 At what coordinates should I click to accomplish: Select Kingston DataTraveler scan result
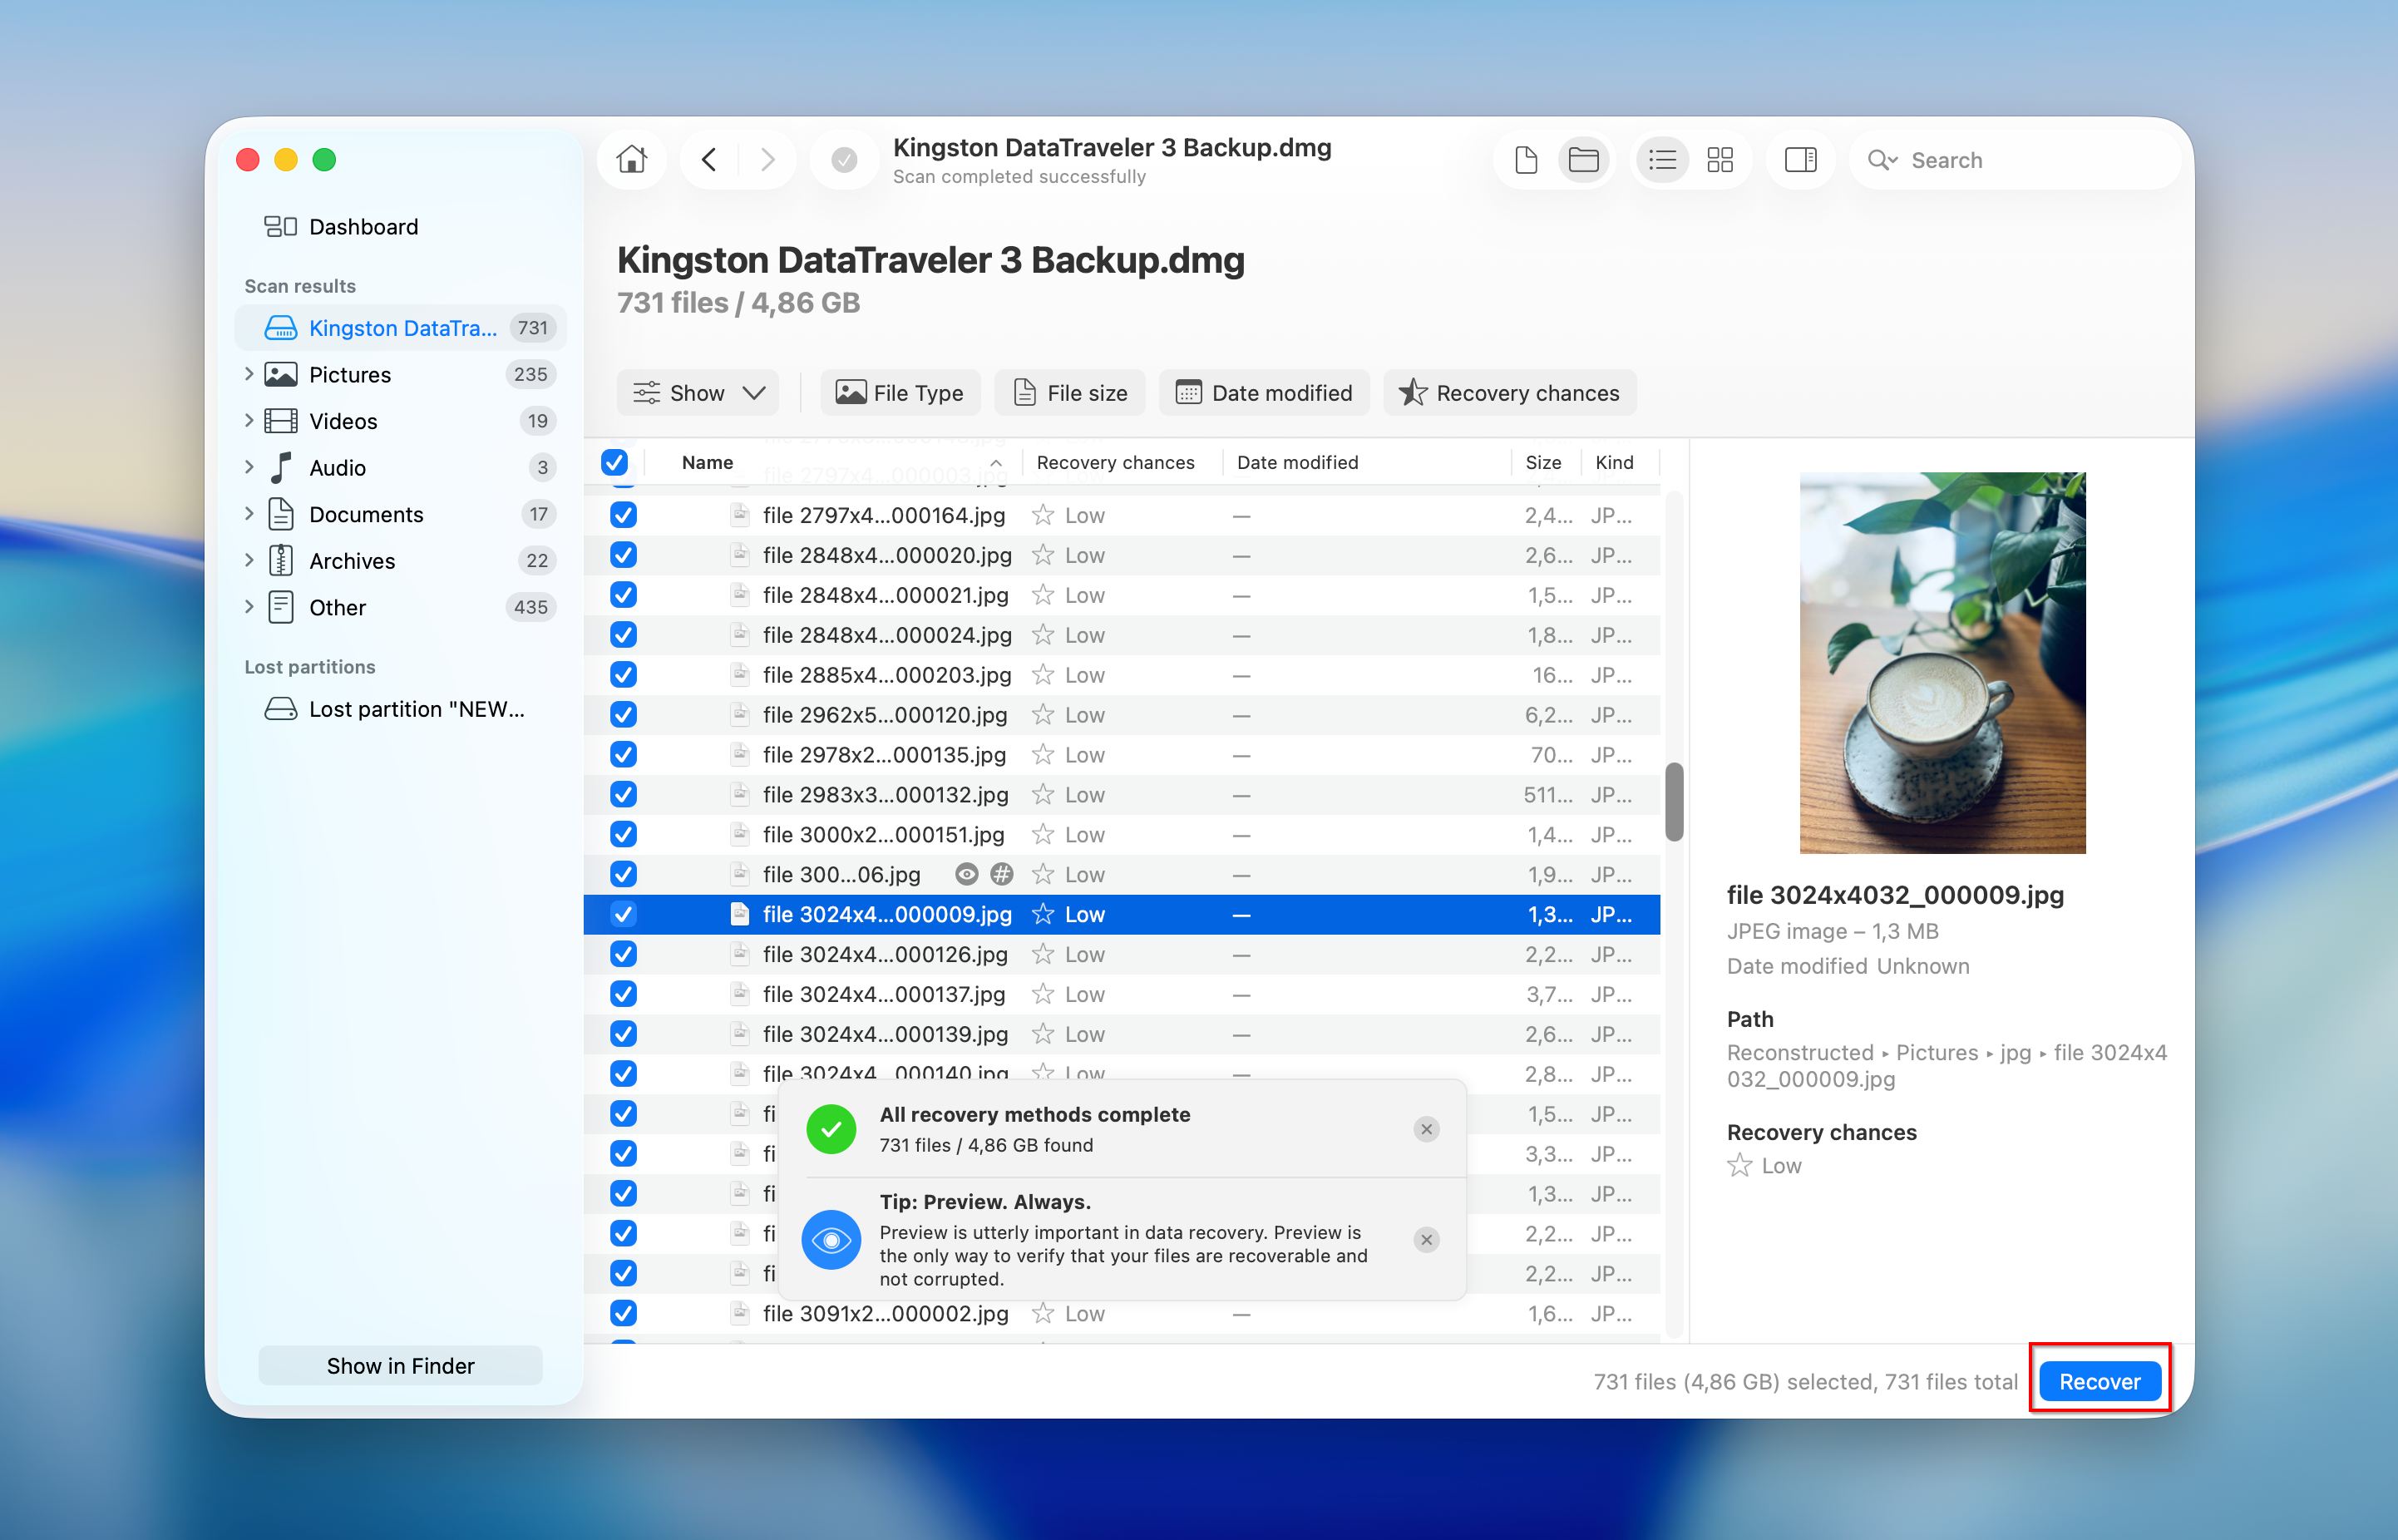click(400, 328)
